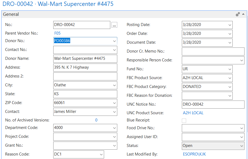The width and height of the screenshot is (248, 159).
Task: Open the Donor No. dropdown
Action: coord(114,41)
